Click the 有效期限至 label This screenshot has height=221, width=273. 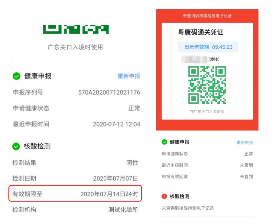[27, 194]
